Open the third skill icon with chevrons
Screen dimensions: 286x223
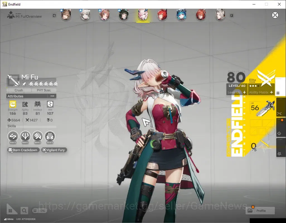38,136
